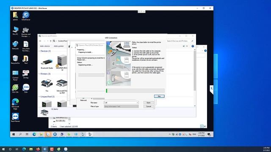Click Add a device
The width and height of the screenshot is (271, 152).
click(45, 46)
